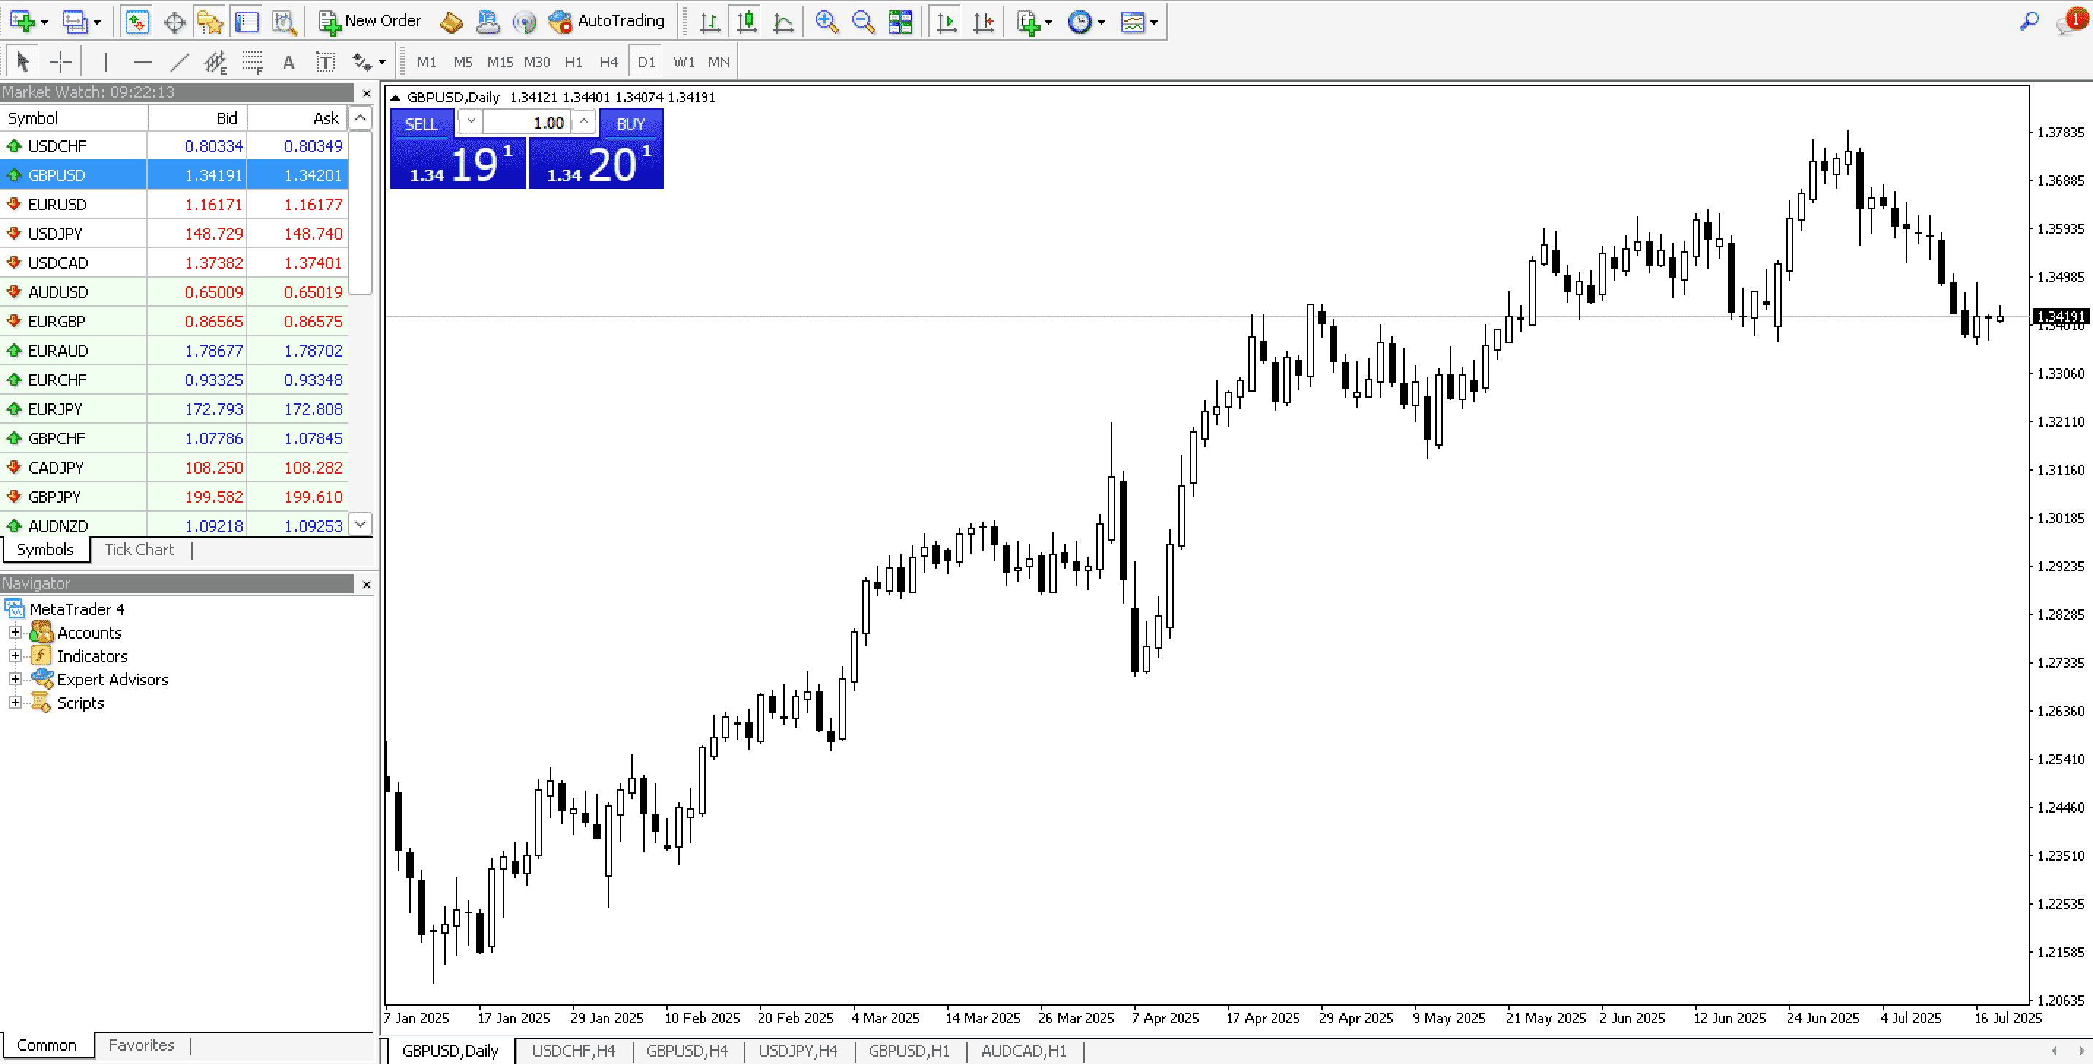Draw a horizontal line on the chart
Screen dimensions: 2093x1064
click(x=143, y=61)
